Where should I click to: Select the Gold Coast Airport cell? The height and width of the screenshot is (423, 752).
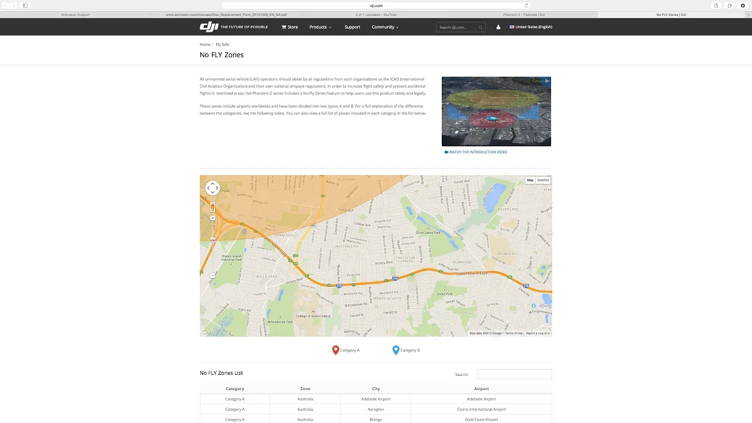[x=482, y=419]
